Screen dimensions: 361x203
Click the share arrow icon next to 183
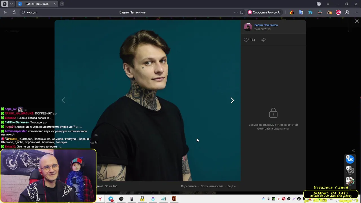point(263,40)
